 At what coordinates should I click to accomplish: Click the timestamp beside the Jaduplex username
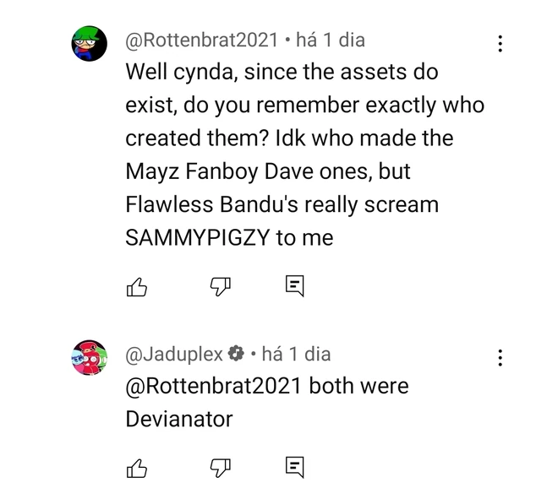(297, 354)
